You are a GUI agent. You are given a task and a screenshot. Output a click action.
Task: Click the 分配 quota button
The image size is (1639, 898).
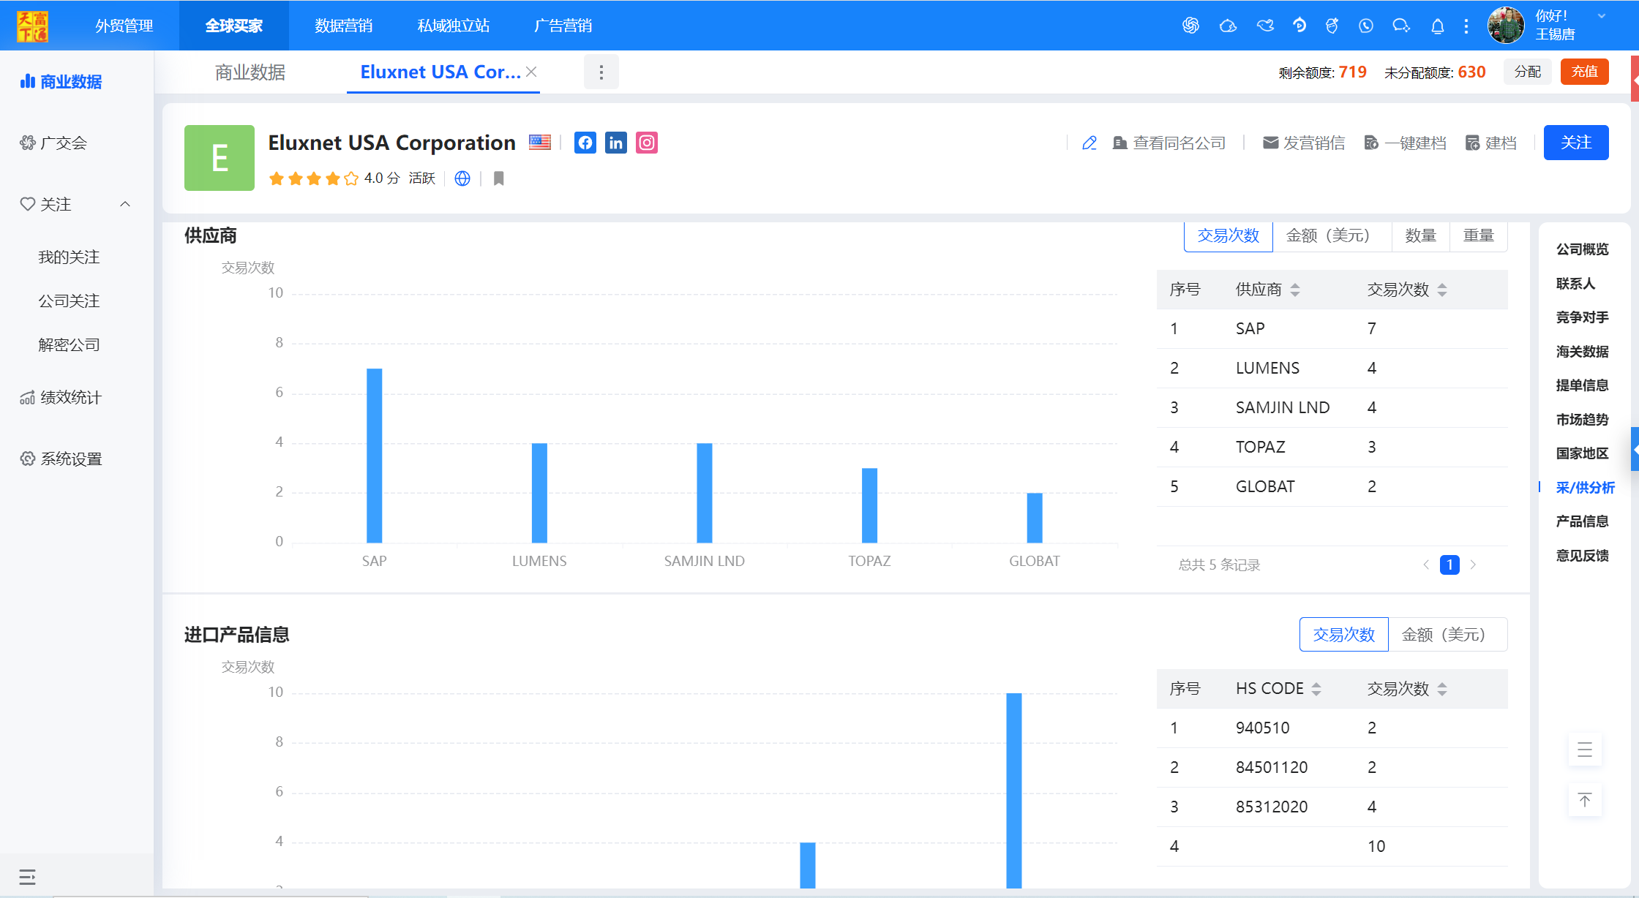coord(1527,72)
